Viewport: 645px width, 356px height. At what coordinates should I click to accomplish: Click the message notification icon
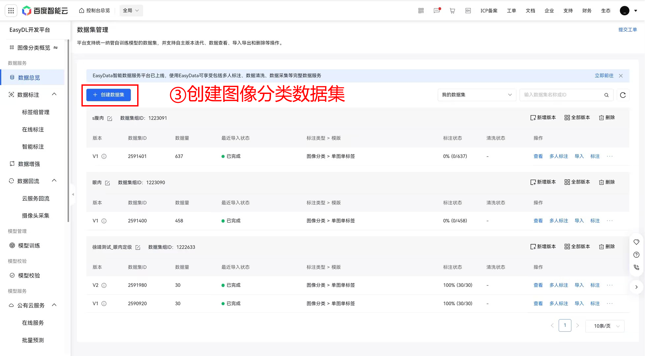(437, 11)
